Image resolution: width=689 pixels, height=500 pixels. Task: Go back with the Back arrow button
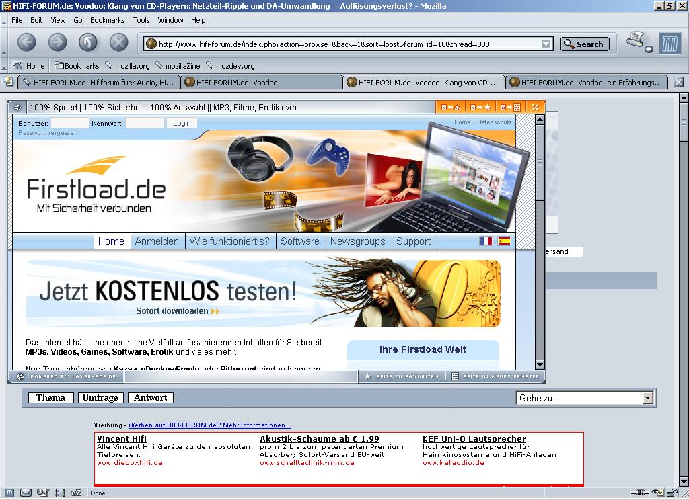pos(27,42)
